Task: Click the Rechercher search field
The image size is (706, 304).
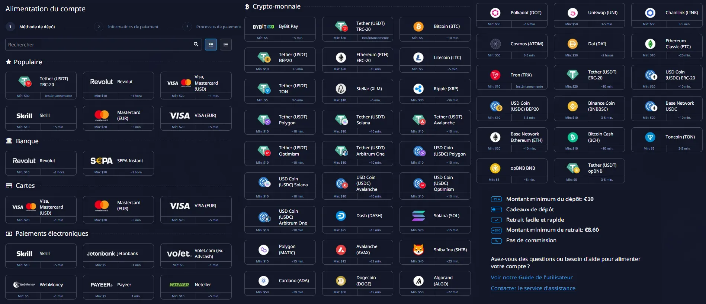Action: click(x=103, y=45)
